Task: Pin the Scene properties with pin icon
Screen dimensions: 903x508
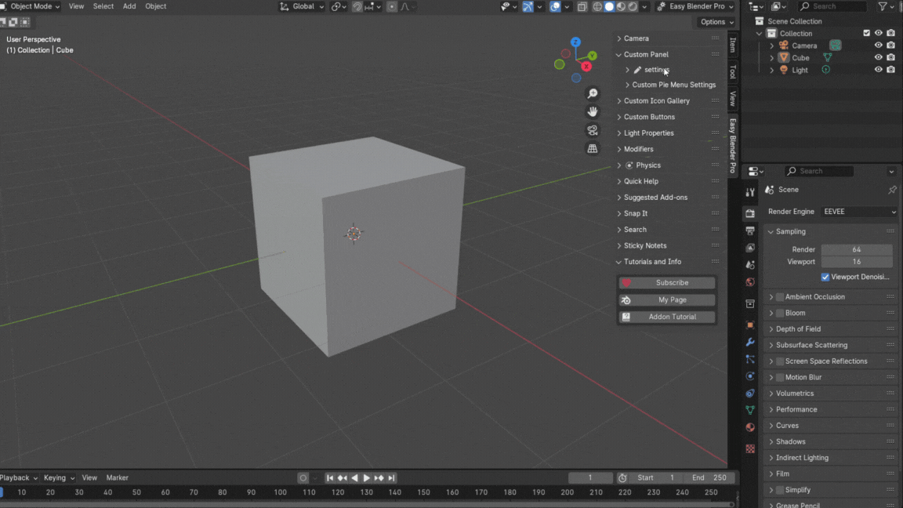Action: (x=892, y=190)
